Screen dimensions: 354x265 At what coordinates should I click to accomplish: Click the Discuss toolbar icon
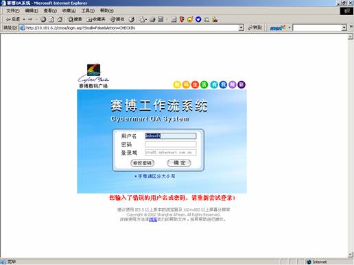coord(174,20)
